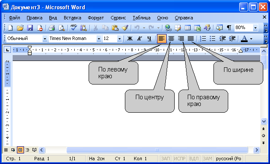Copy selection using copy icon
This screenshot has height=164, width=270.
105,28
